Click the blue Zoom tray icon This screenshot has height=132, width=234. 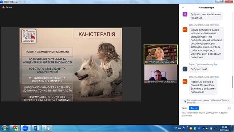199,128
